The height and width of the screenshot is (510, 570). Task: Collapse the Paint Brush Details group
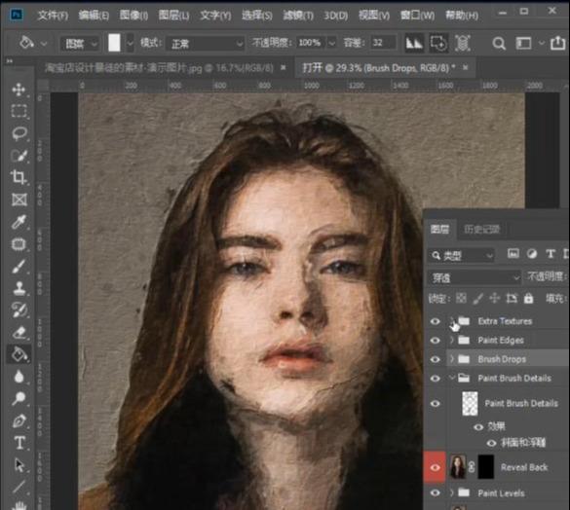pyautogui.click(x=452, y=378)
